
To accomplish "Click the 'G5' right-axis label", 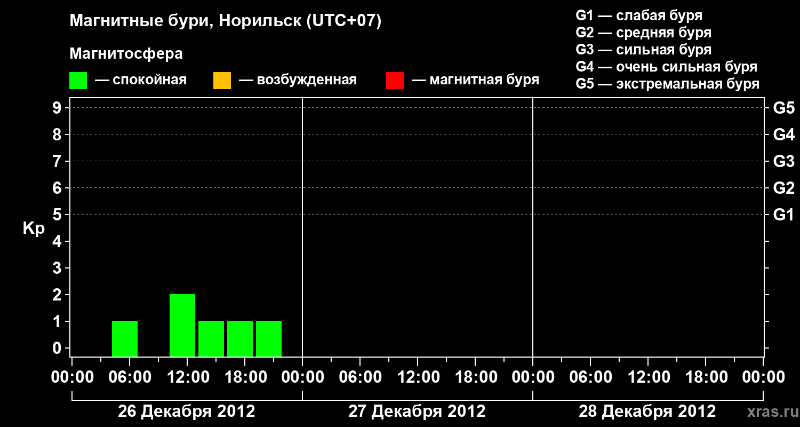I will pos(784,108).
